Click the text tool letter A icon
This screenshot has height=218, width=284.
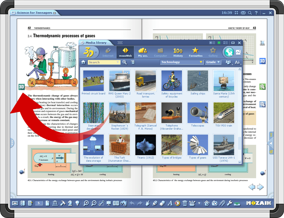point(170,203)
